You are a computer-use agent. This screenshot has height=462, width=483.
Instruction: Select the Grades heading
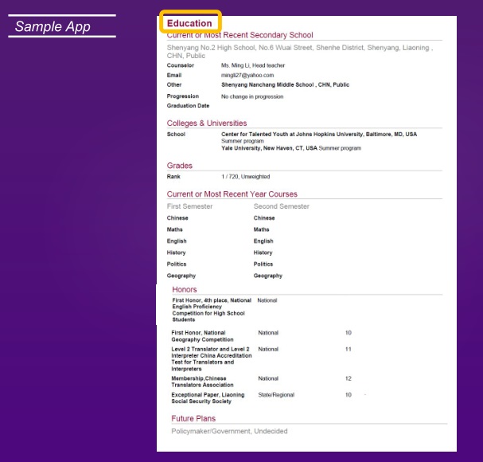coord(180,166)
